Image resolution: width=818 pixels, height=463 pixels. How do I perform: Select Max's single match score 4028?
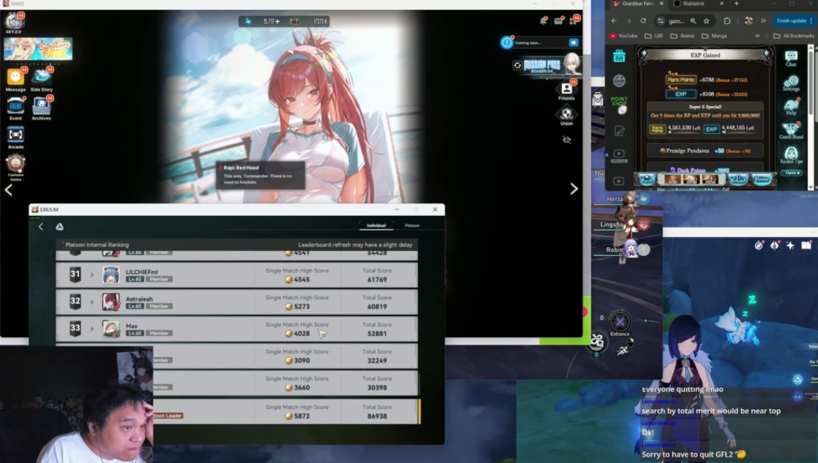point(301,334)
